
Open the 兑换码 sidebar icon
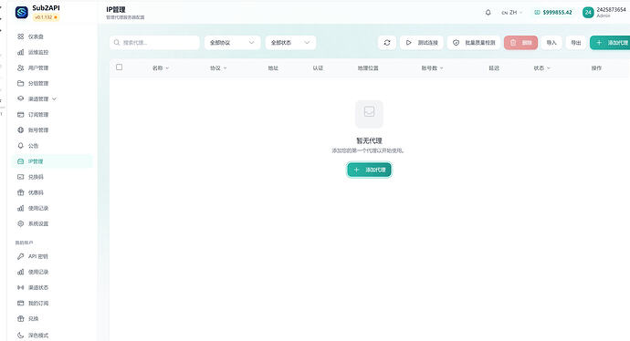[x=20, y=177]
